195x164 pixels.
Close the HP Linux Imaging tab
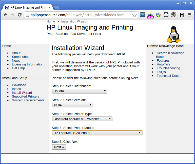pyautogui.click(x=49, y=8)
